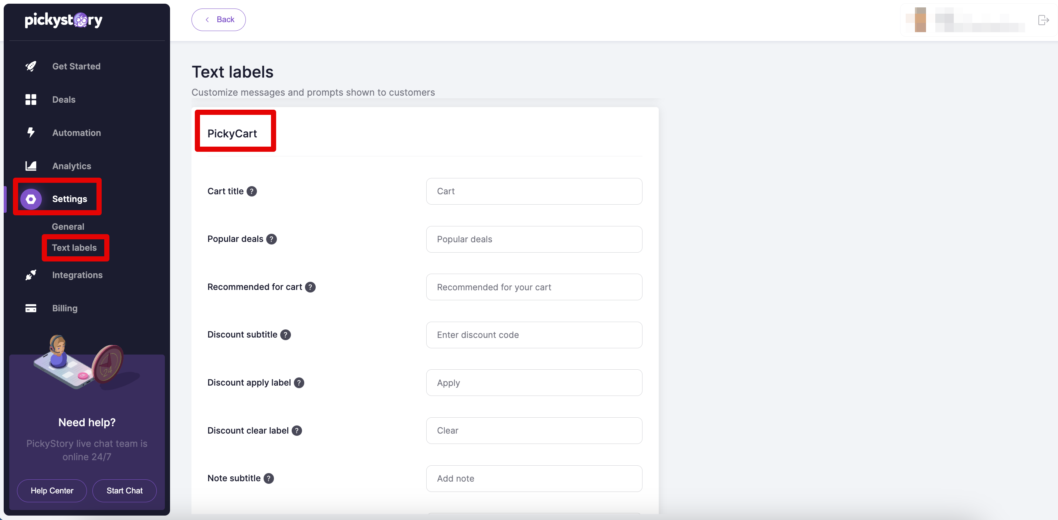Screen dimensions: 1058x520
Task: Open the General settings submenu
Action: point(68,226)
